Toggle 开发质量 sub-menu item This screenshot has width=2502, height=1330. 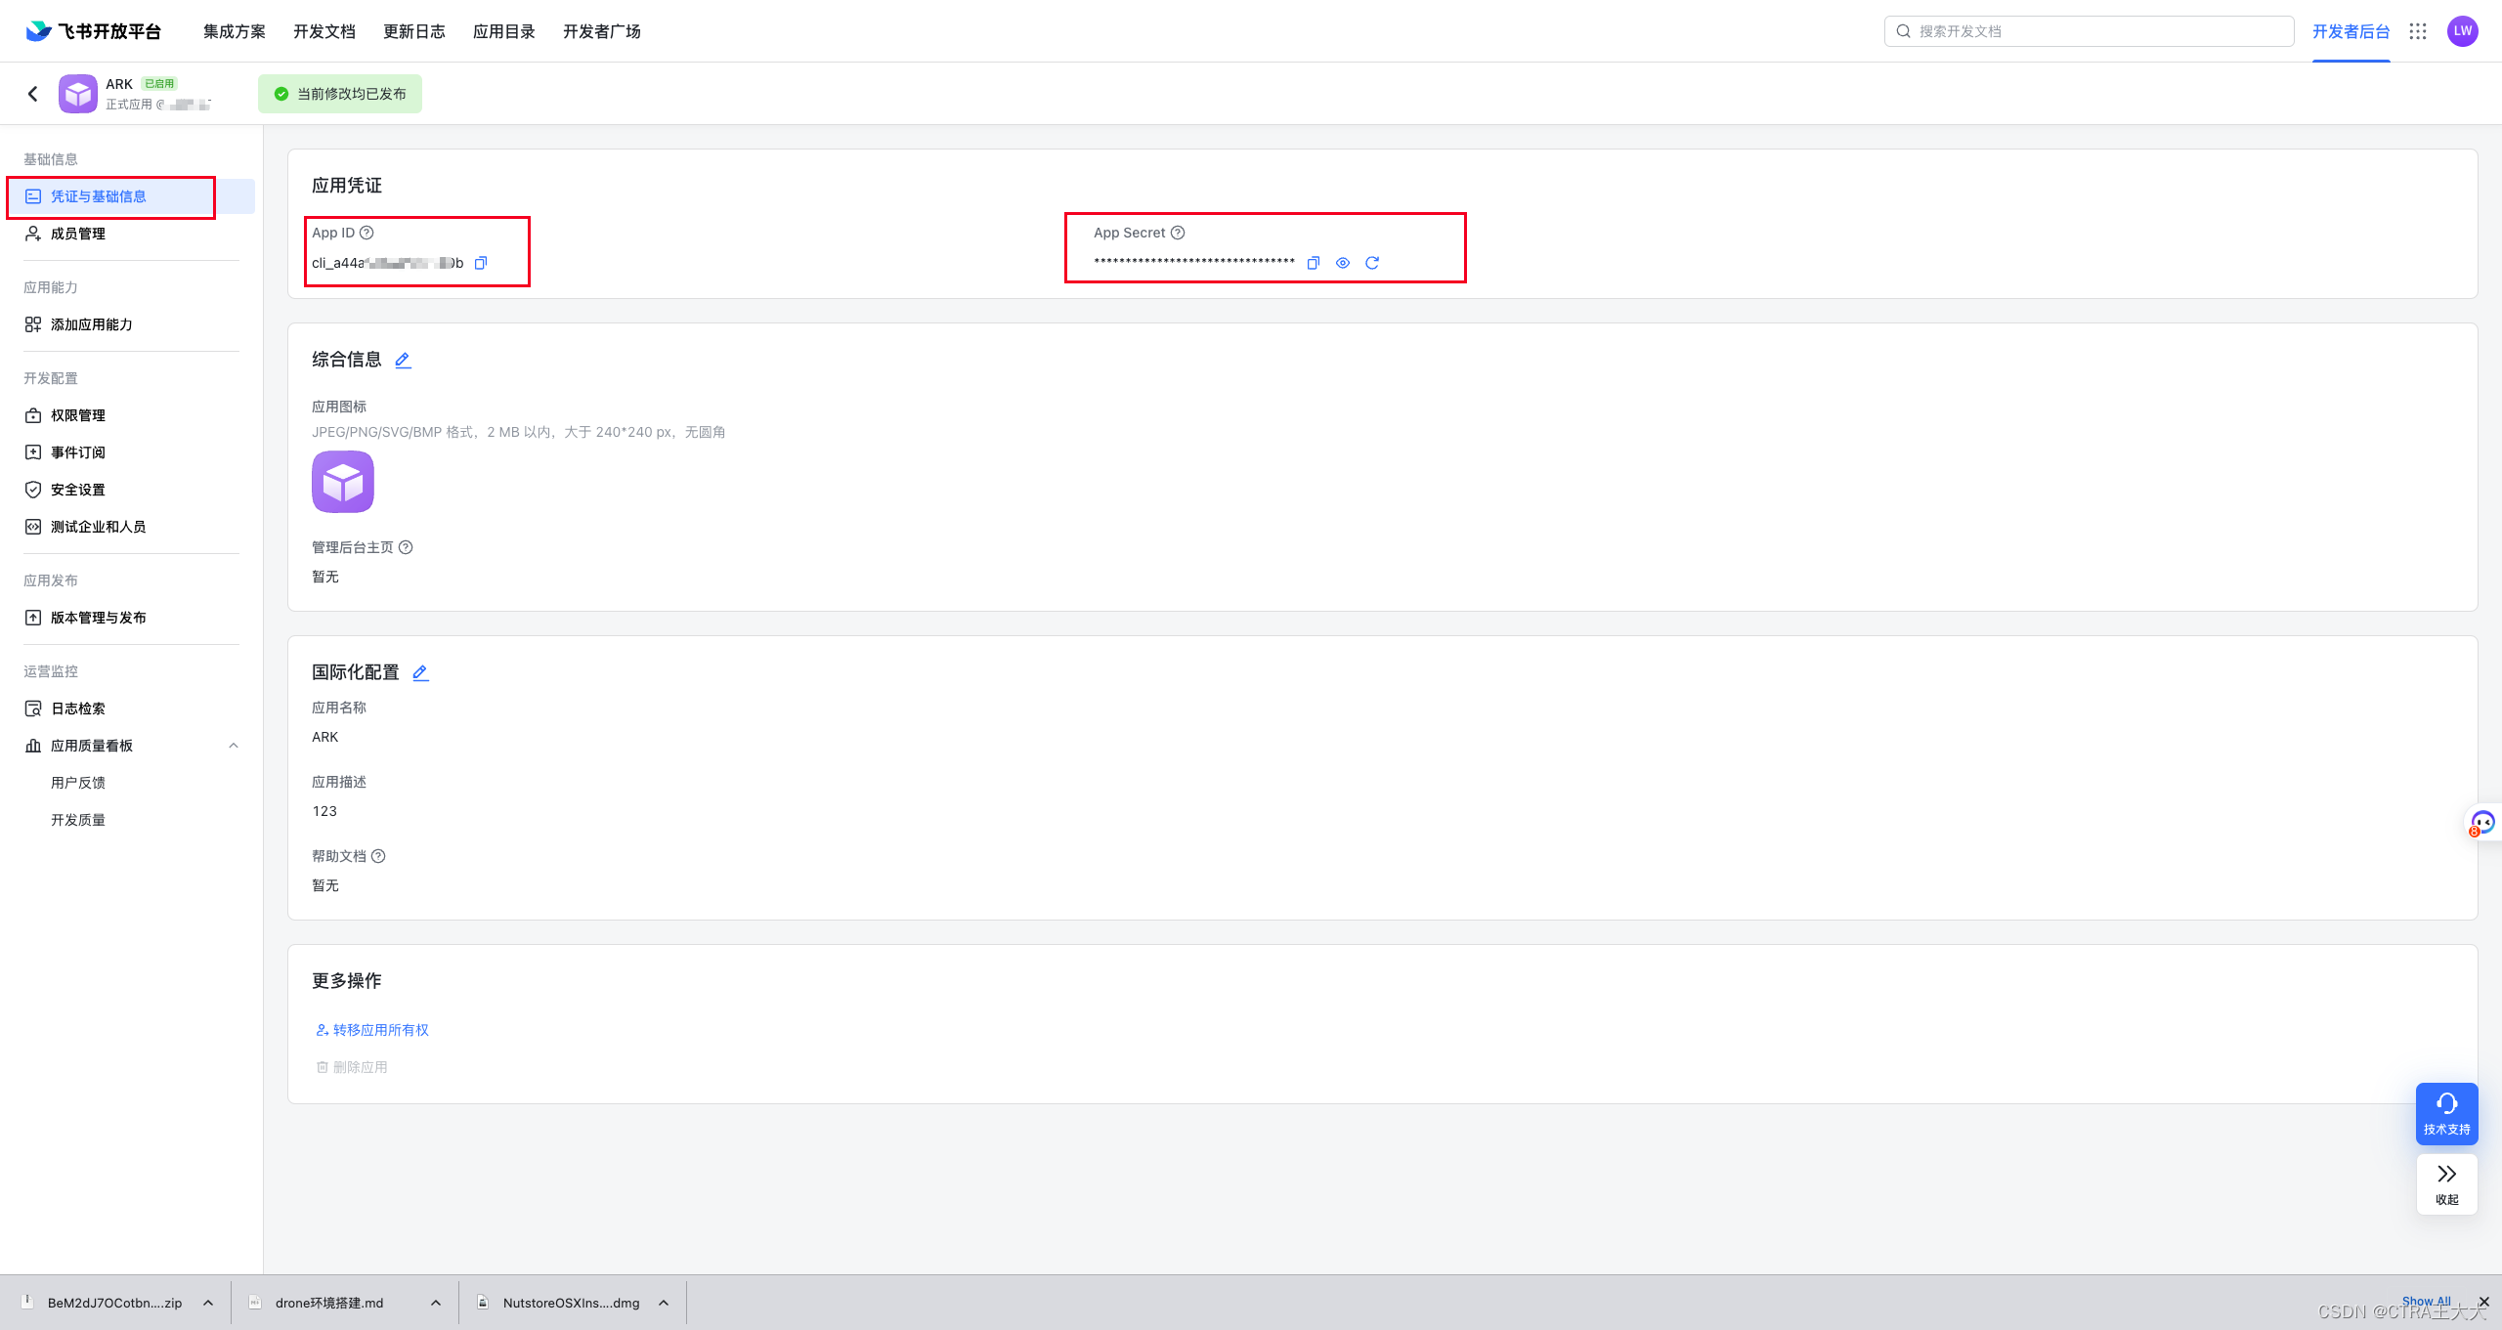tap(79, 819)
